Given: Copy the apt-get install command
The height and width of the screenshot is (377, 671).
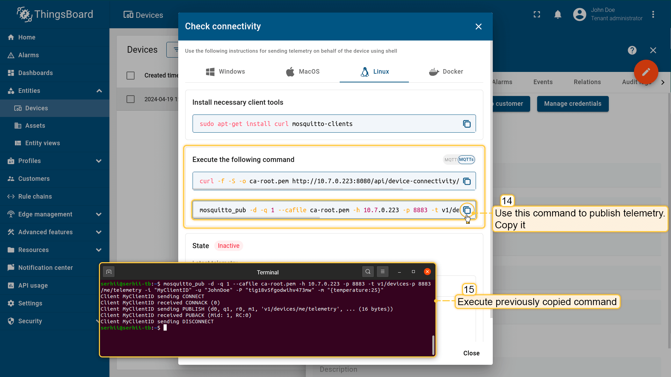Looking at the screenshot, I should point(467,124).
